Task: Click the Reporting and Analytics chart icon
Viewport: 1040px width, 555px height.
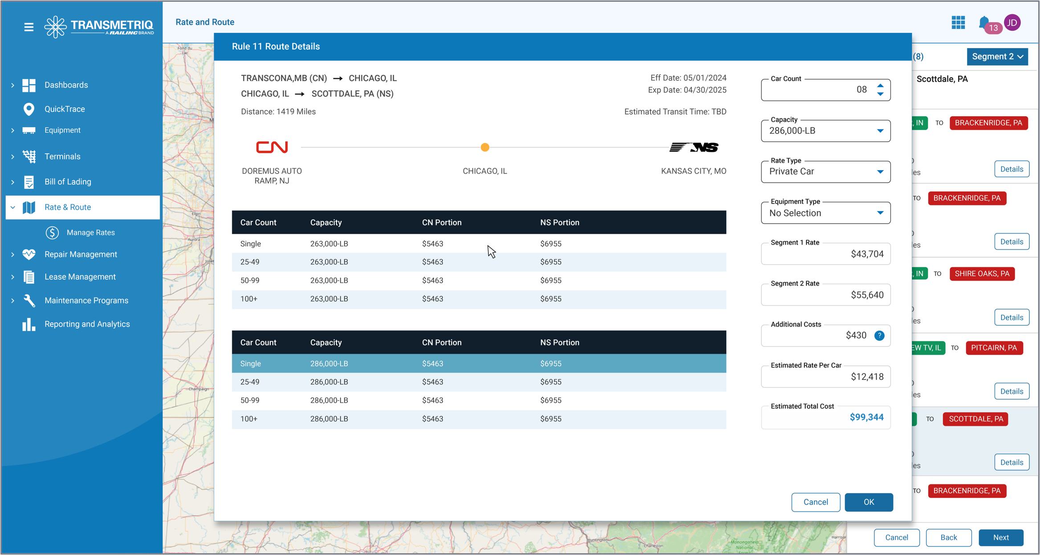Action: point(29,324)
